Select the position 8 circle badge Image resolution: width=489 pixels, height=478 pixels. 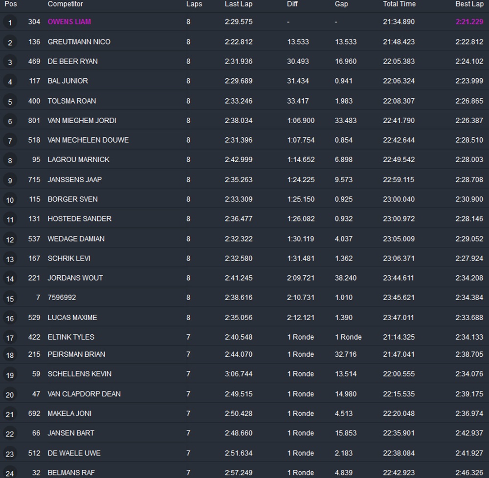pyautogui.click(x=10, y=160)
